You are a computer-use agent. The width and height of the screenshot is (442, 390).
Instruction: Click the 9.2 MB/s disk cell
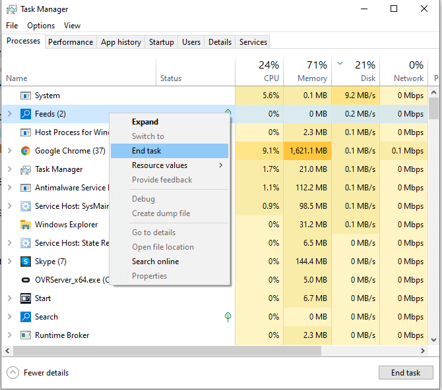pos(356,96)
